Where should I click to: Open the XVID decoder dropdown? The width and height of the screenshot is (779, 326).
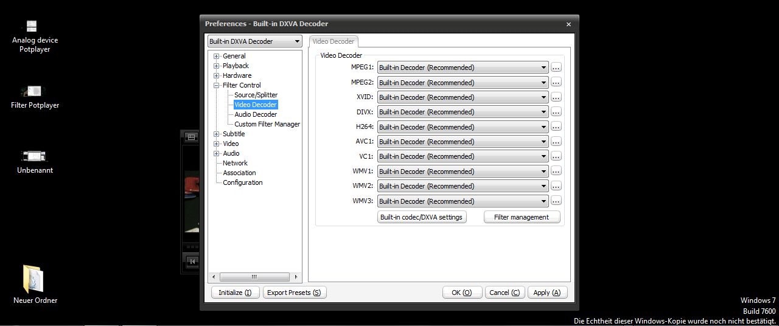click(x=463, y=97)
